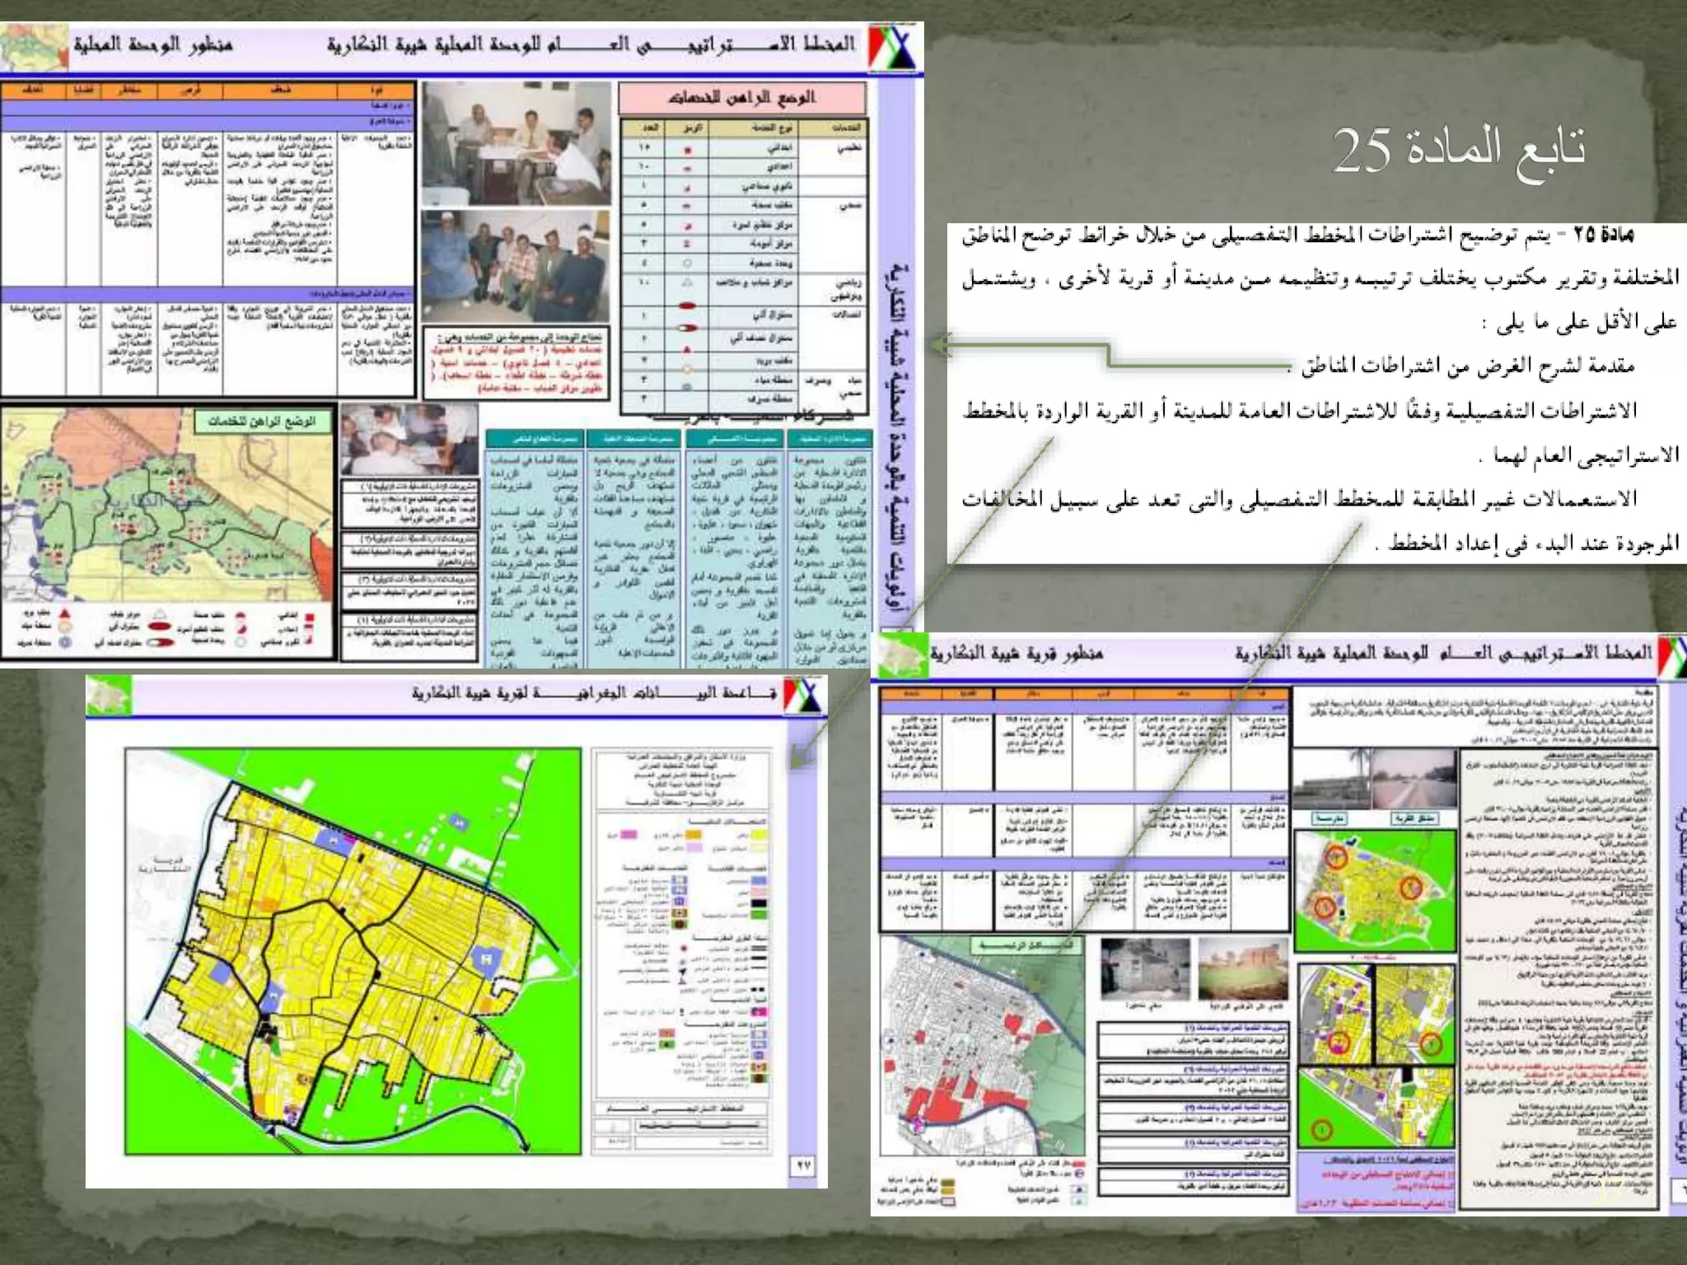Select the large yellow village map
This screenshot has width=1687, height=1265.
[353, 951]
